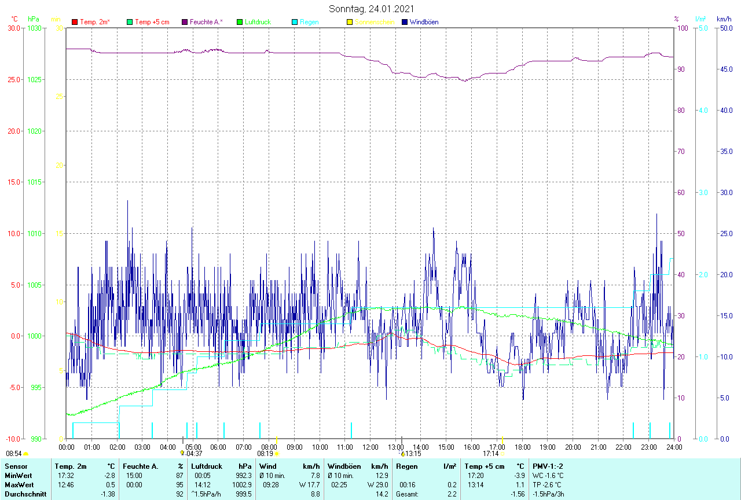Click the Wind column header in table

(267, 466)
